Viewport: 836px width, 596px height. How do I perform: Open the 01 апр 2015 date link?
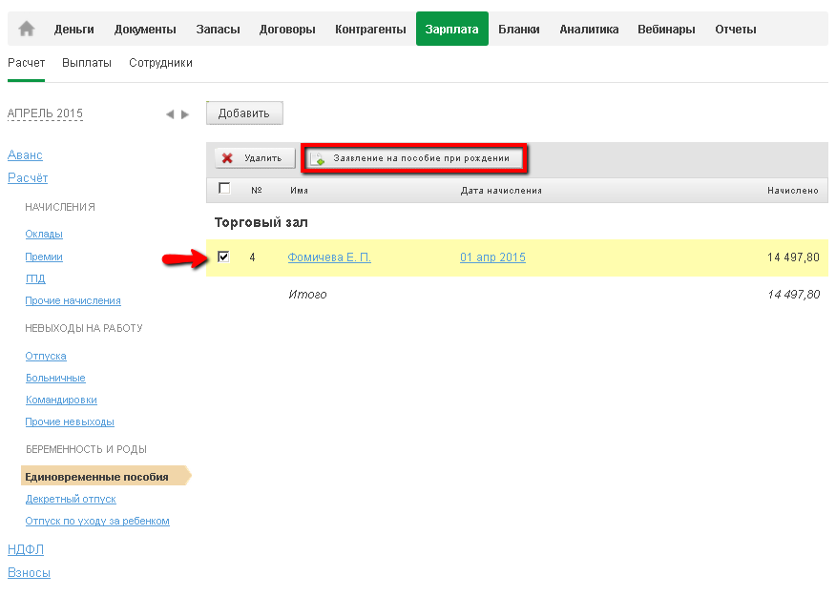tap(492, 257)
